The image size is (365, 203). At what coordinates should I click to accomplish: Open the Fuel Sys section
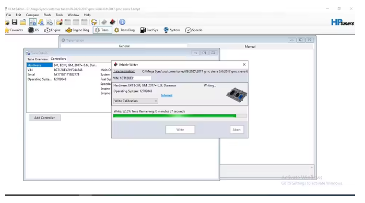click(149, 30)
